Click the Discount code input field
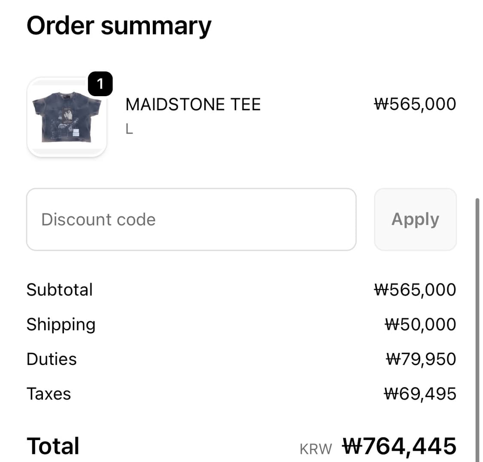Image resolution: width=483 pixels, height=462 pixels. point(191,219)
